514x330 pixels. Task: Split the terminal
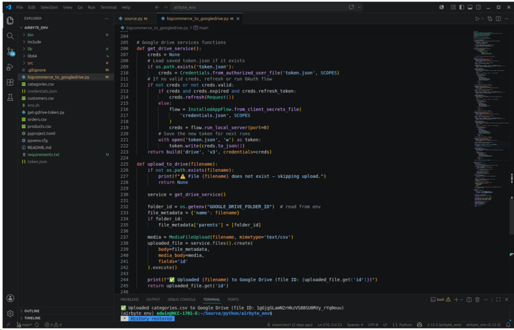[469, 299]
